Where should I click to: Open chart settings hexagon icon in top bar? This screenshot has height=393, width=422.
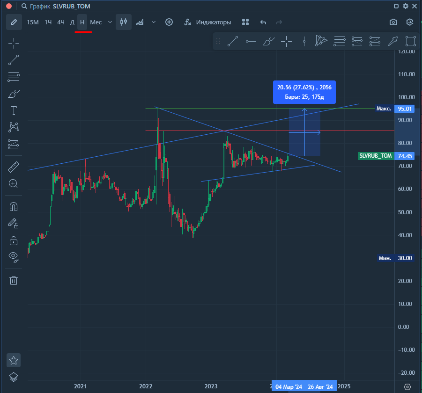click(410, 22)
